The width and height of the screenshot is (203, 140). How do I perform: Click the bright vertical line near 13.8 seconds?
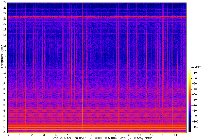point(173,76)
